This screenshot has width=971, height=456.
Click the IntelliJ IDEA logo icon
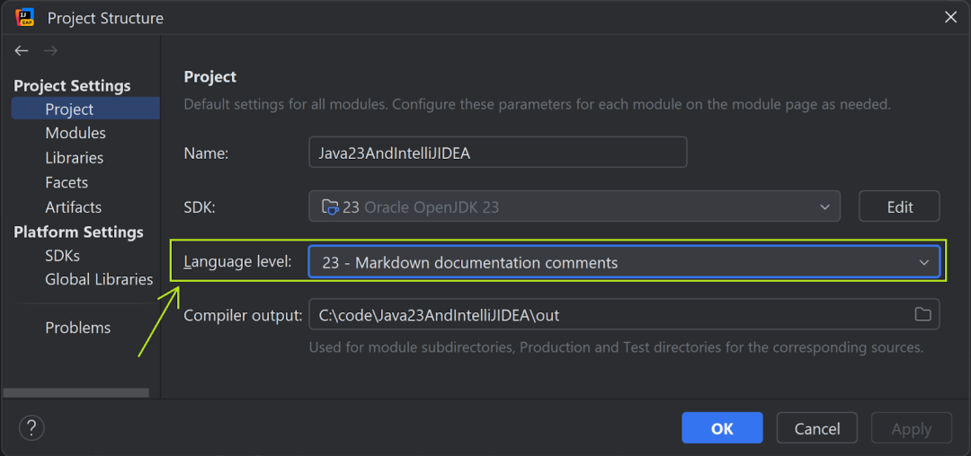24,17
